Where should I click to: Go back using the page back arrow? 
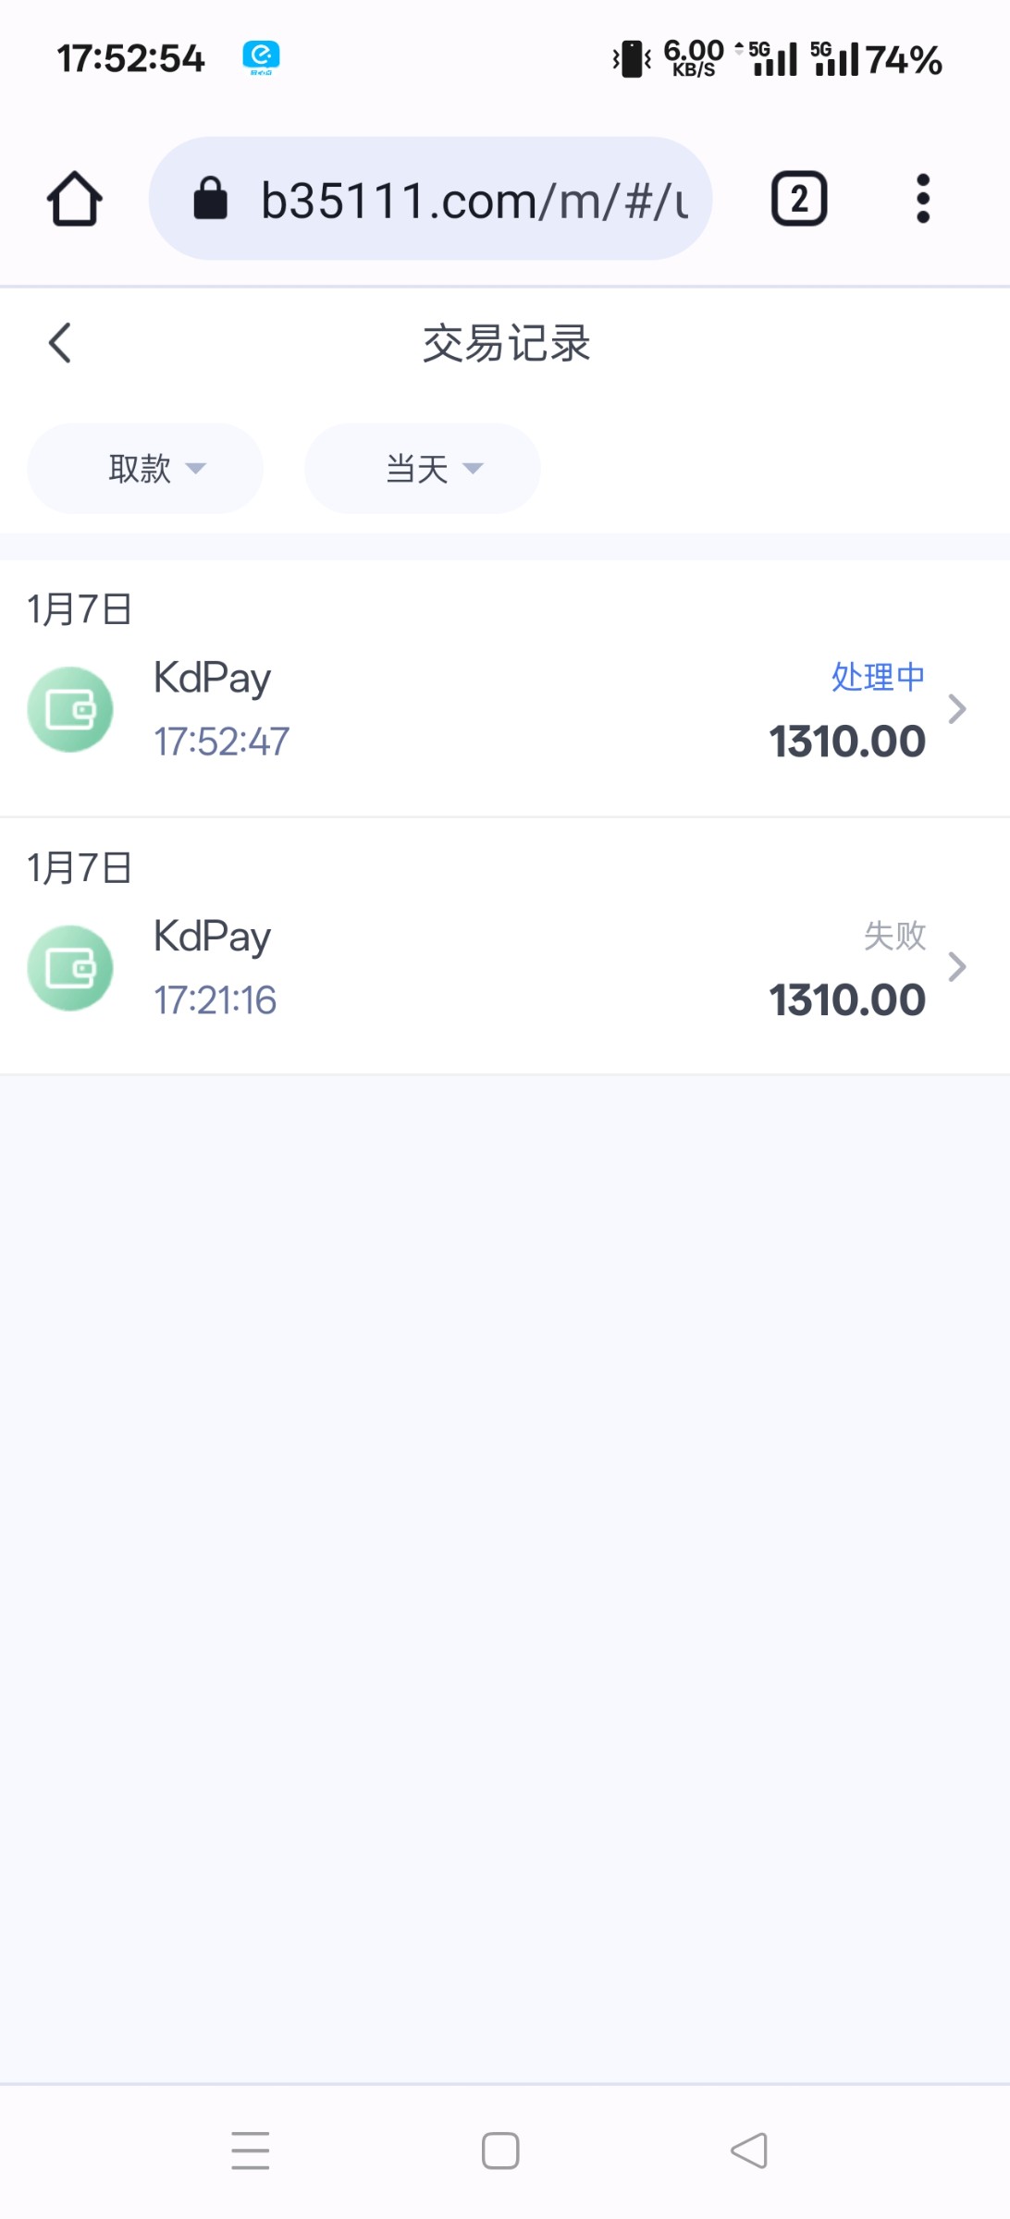[x=60, y=343]
